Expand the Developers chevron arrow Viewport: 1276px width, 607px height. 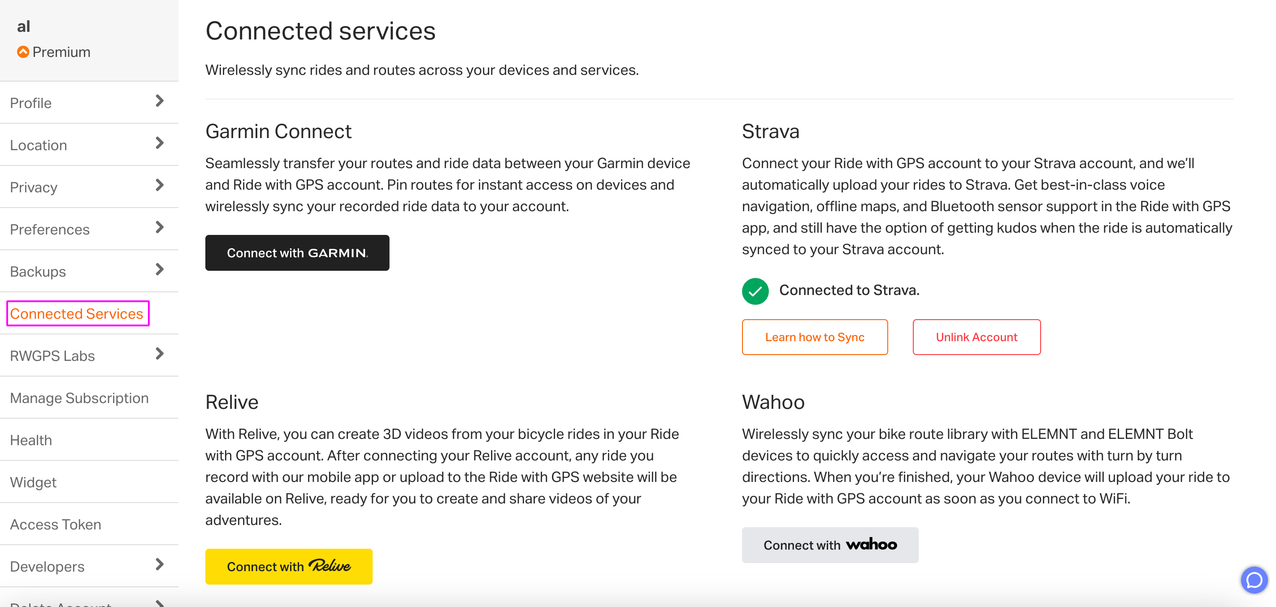[x=160, y=564]
